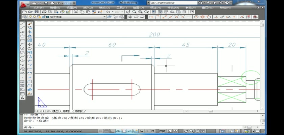Click the Quick Access Save icon
The image size is (284, 135).
coord(46,3)
